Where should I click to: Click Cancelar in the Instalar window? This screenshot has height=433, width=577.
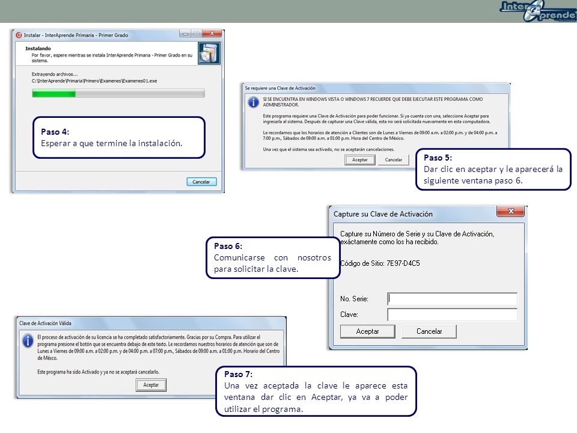pos(201,182)
